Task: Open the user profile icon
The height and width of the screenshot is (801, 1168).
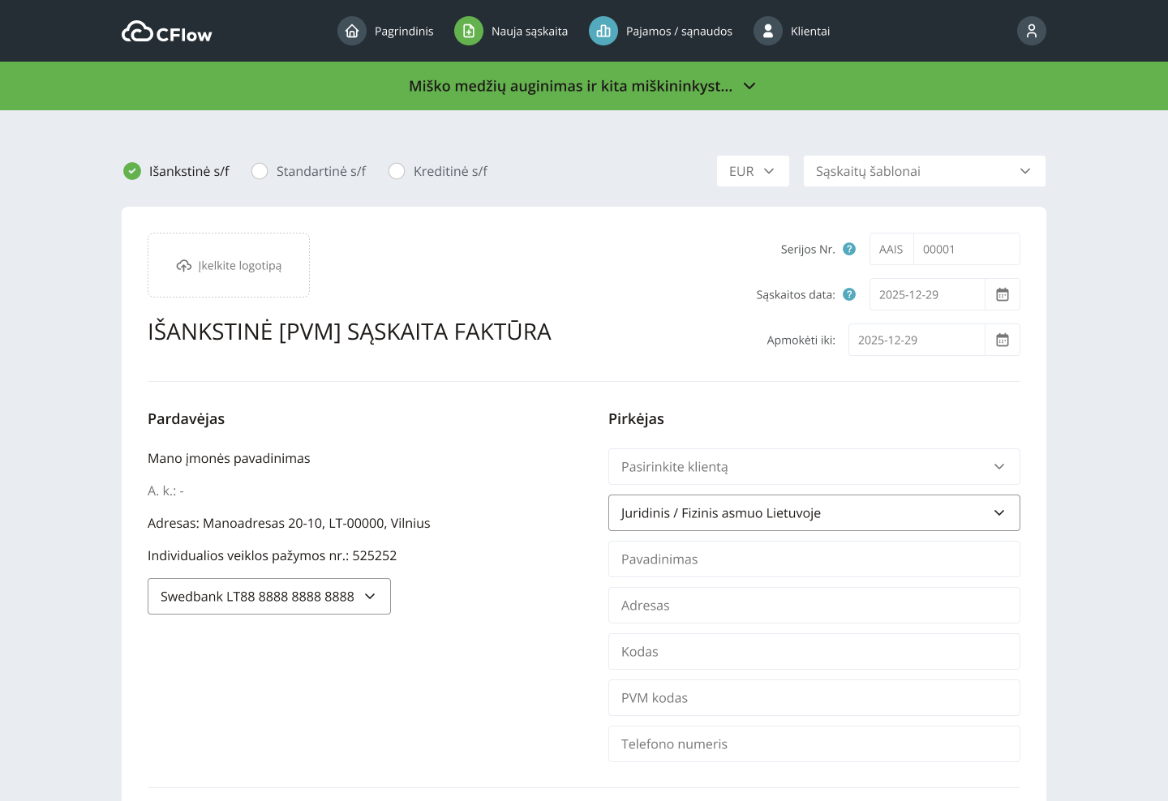Action: (x=1032, y=31)
